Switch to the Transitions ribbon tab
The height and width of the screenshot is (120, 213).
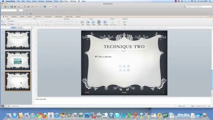48,17
